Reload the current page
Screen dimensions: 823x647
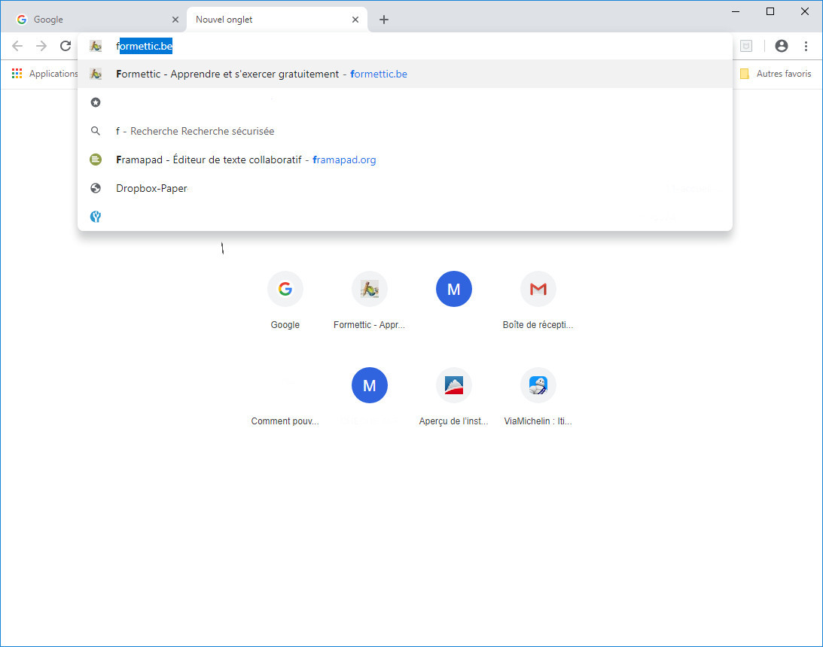coord(66,46)
